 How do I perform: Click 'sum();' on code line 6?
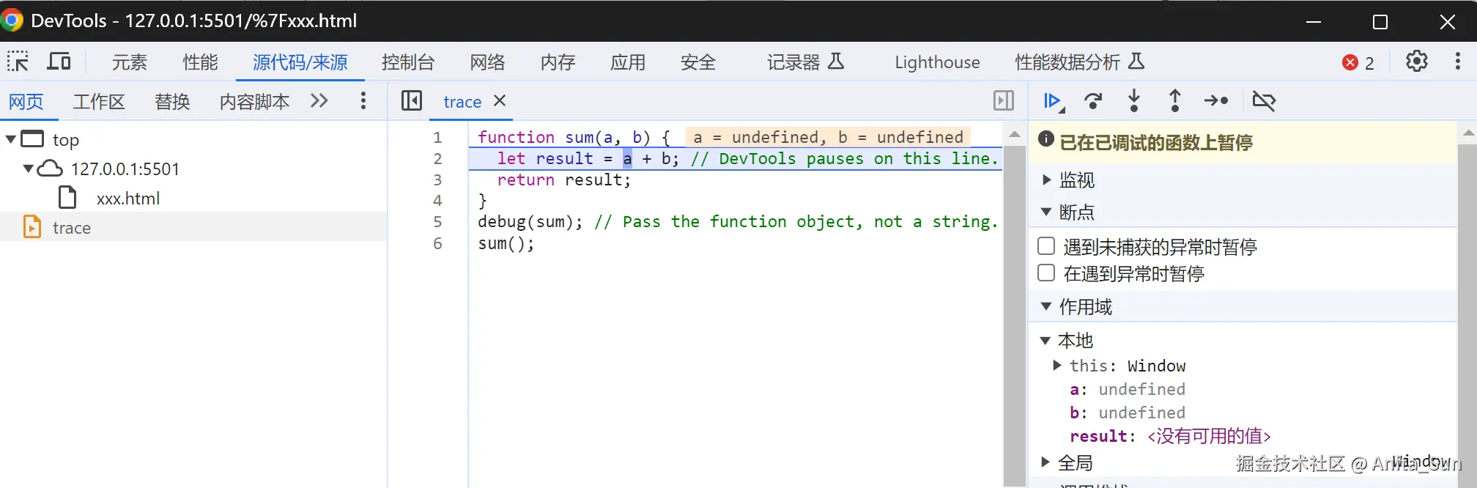coord(506,243)
